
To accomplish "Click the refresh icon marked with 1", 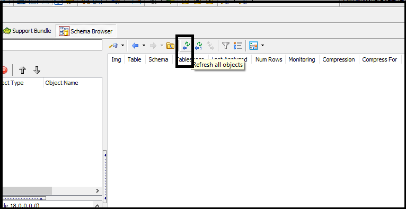I will pyautogui.click(x=199, y=46).
